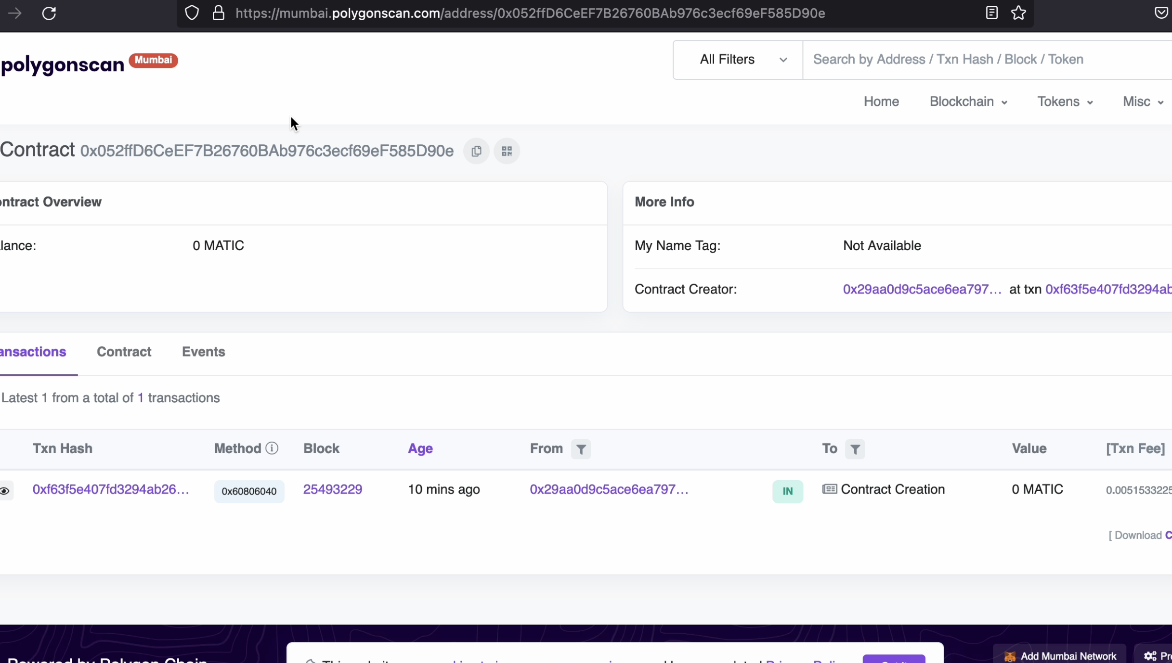This screenshot has height=663, width=1172.
Task: Click the Contract Creation icon in row
Action: pos(829,489)
